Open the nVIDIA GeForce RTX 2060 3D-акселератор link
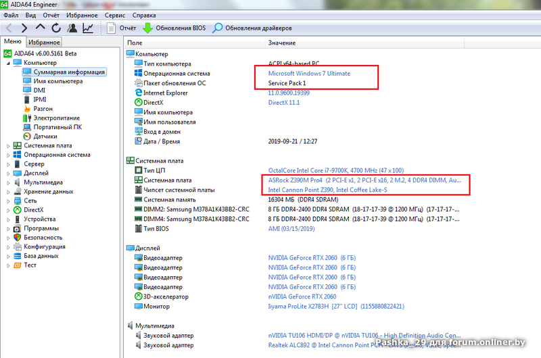Screen dimensions: 541x358 (x=302, y=297)
